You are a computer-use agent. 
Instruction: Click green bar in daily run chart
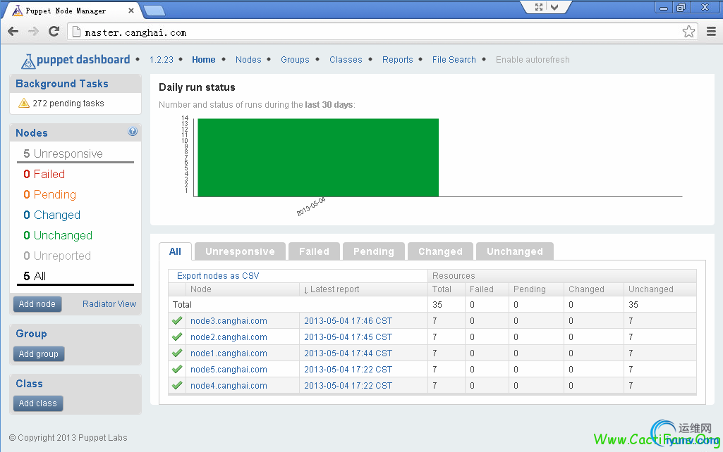[318, 158]
